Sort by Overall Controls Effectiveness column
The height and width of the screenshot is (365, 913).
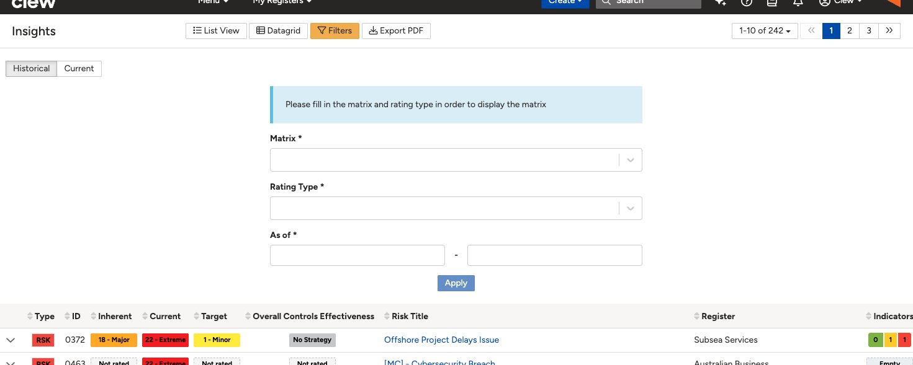(x=310, y=316)
